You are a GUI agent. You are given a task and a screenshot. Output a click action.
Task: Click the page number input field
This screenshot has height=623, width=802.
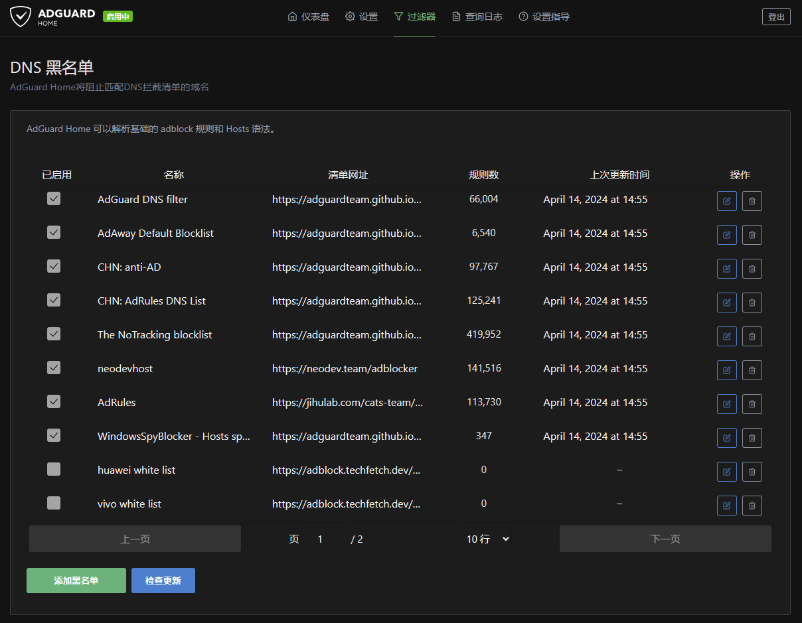(321, 539)
